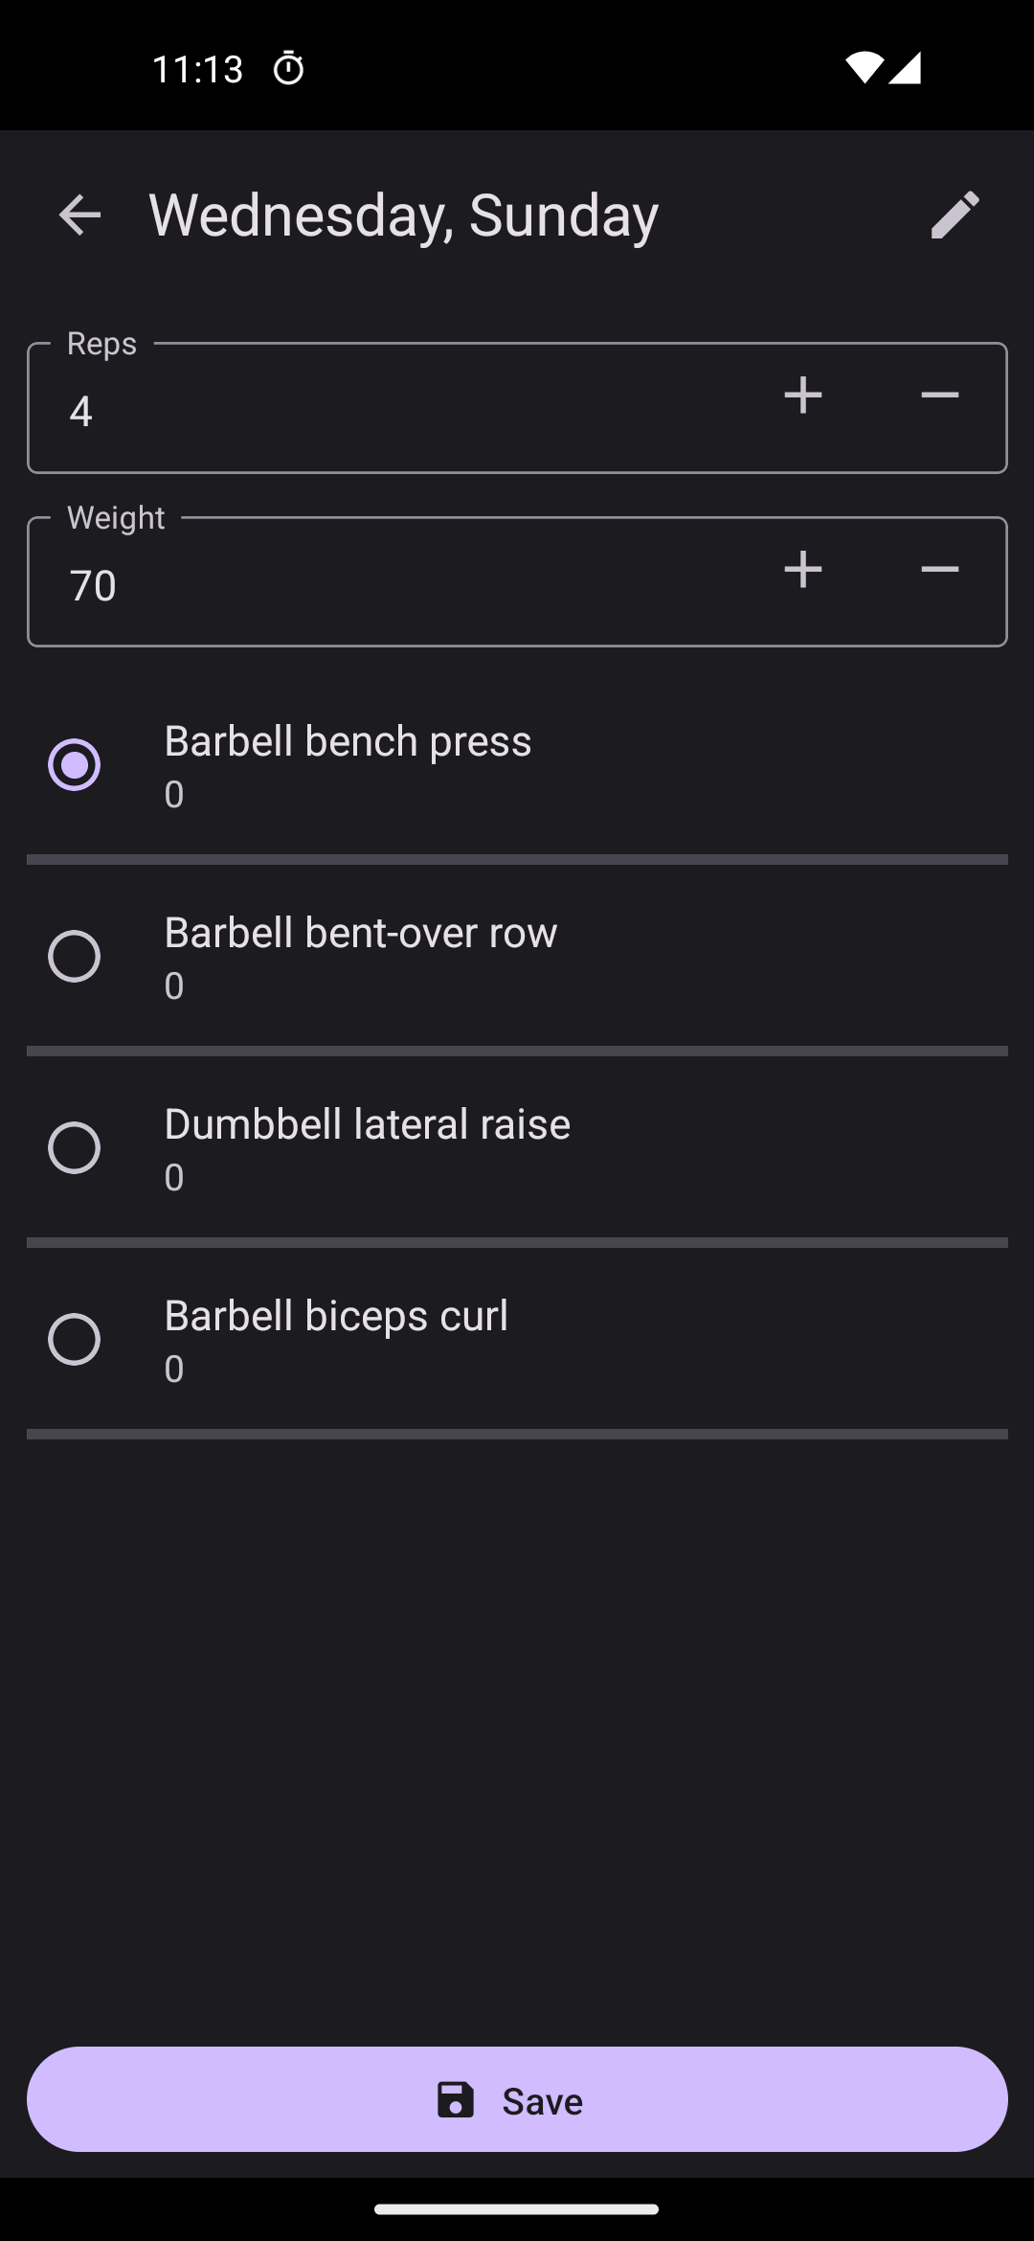Choose Dumbbell lateral raise radio button

75,1147
